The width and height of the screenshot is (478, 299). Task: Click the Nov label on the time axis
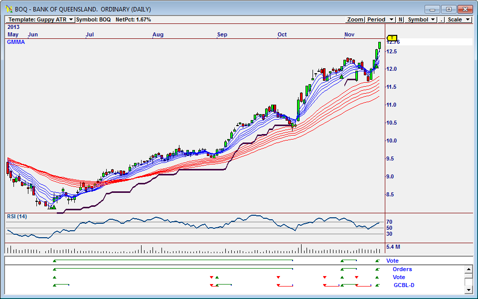pos(349,34)
